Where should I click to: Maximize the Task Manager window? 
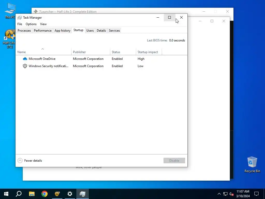(170, 17)
